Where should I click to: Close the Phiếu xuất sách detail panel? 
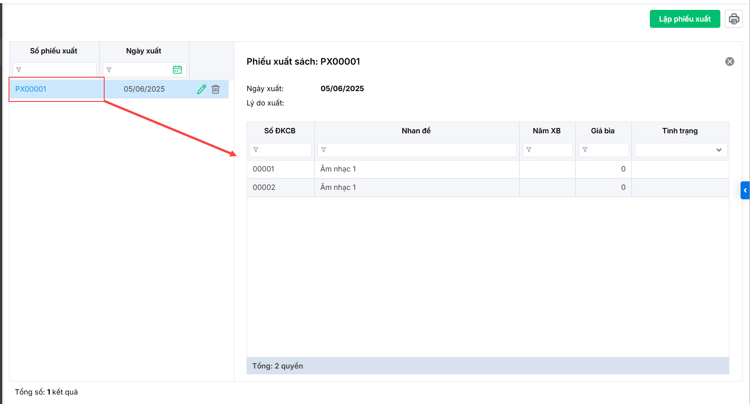(730, 61)
